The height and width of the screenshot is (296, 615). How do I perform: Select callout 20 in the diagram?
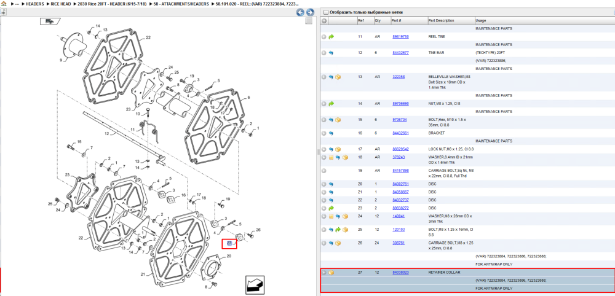[229, 256]
